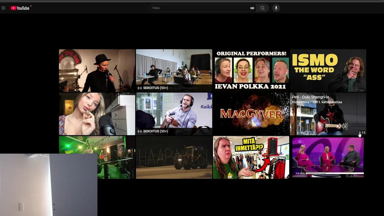Screen dimensions: 384x216
Task: Click the webcam overlay in corner
Action: [x=49, y=185]
